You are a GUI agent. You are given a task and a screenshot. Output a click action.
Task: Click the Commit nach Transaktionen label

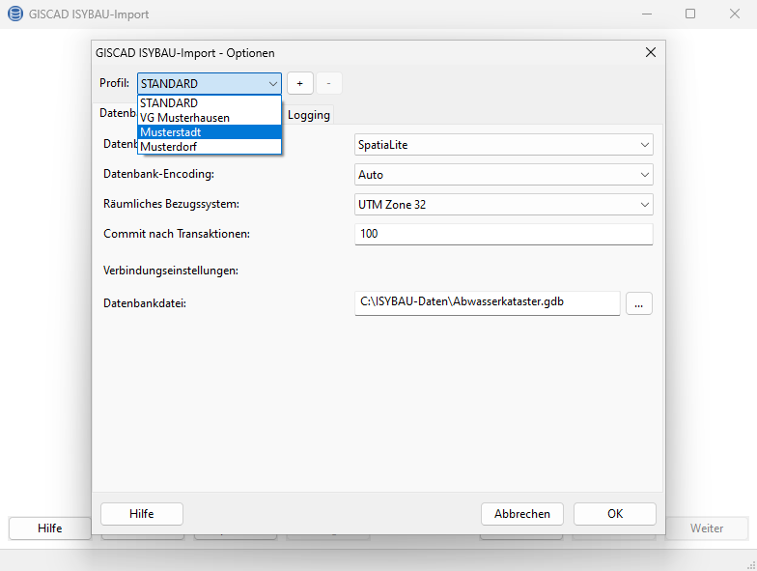(x=176, y=234)
